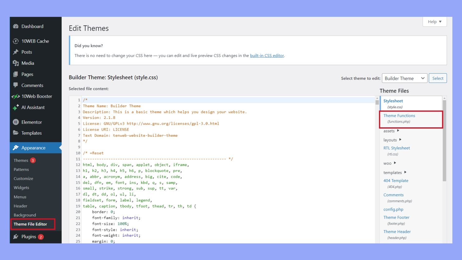Open Elementor from its sidebar icon

point(16,122)
